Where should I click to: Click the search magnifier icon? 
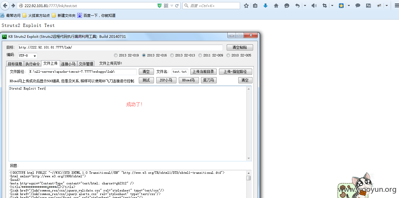click(186, 6)
